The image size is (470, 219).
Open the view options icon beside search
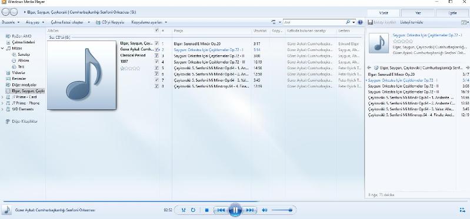(x=274, y=22)
